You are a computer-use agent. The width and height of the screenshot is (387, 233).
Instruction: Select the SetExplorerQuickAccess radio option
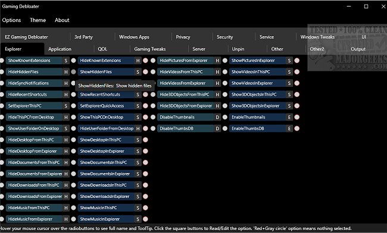point(74,106)
